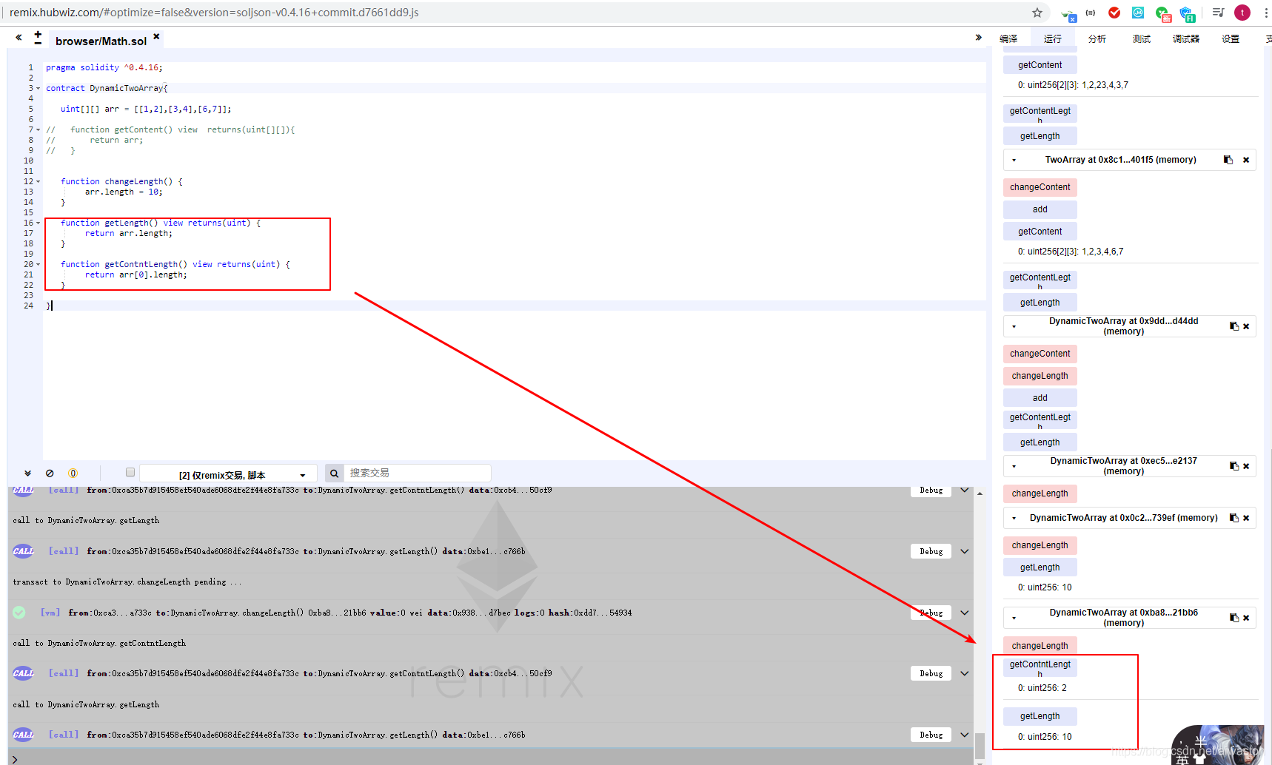
Task: Fold getContntLength function at line 20
Action: pos(39,264)
